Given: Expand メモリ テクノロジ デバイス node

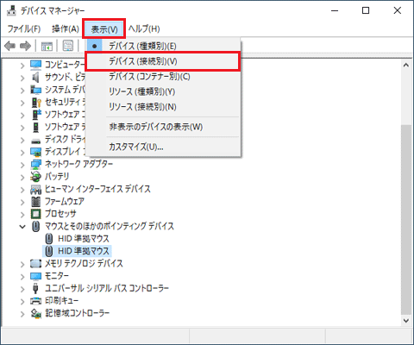Looking at the screenshot, I should click(22, 264).
